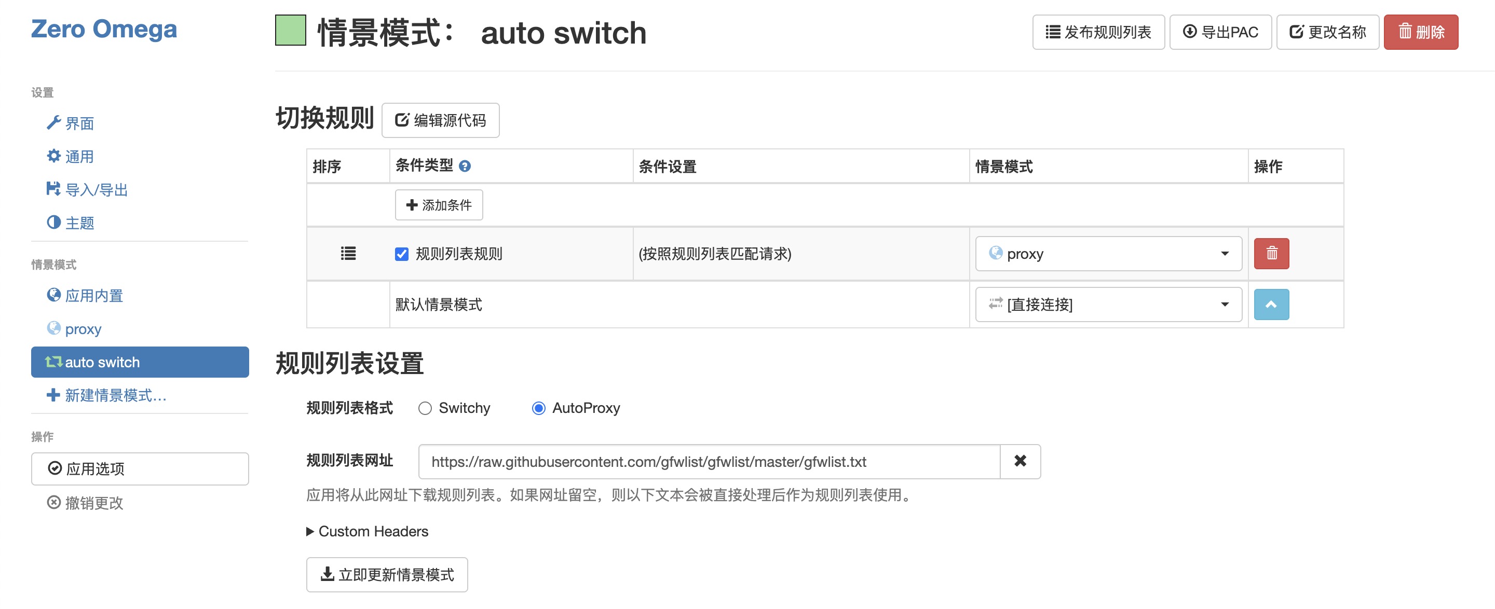Click the switch arrows icon beside auto switch
1495x609 pixels.
(53, 362)
